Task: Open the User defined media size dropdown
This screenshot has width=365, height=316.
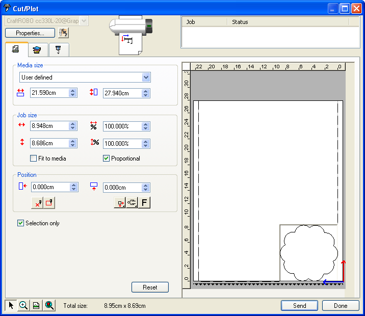Action: click(146, 77)
